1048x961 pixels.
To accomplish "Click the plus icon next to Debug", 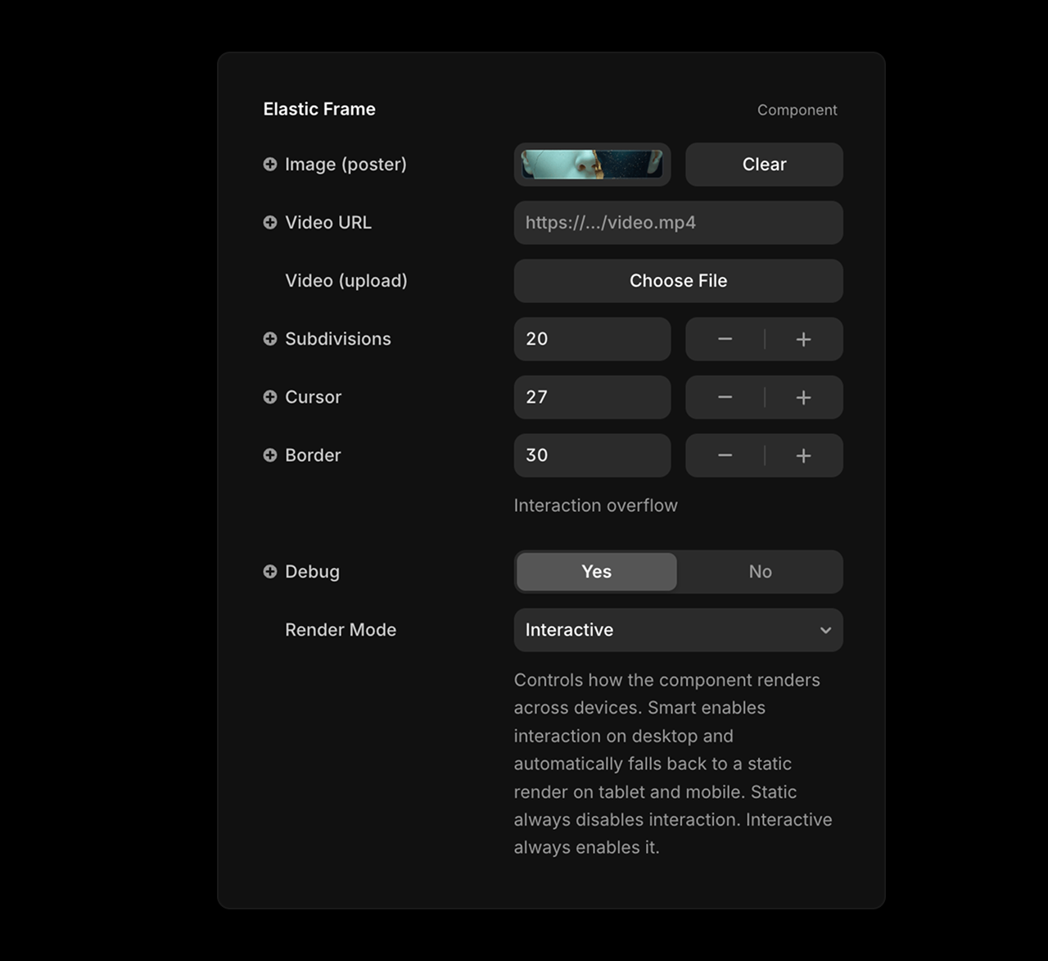I will (x=270, y=572).
